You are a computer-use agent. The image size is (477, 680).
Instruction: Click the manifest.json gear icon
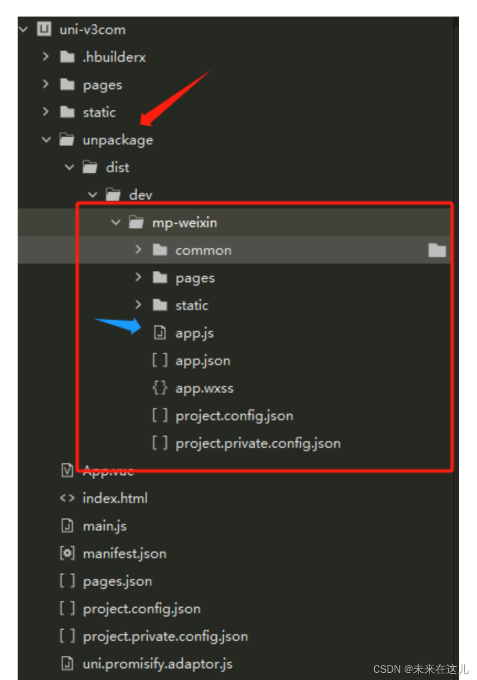[67, 553]
